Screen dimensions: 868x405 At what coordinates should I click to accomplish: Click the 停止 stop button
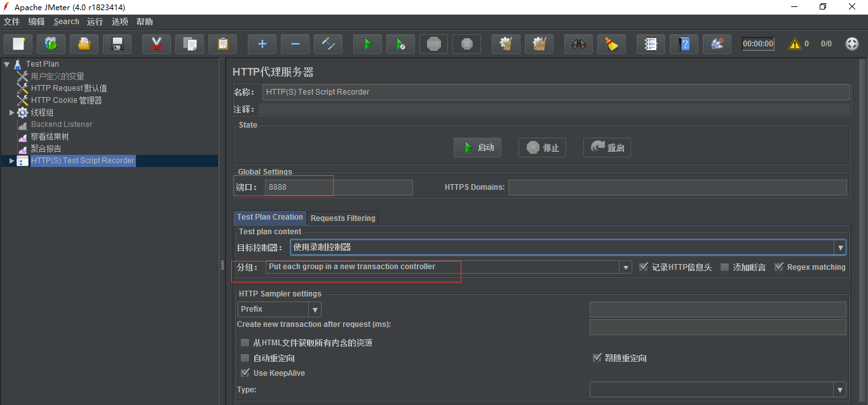(x=542, y=147)
